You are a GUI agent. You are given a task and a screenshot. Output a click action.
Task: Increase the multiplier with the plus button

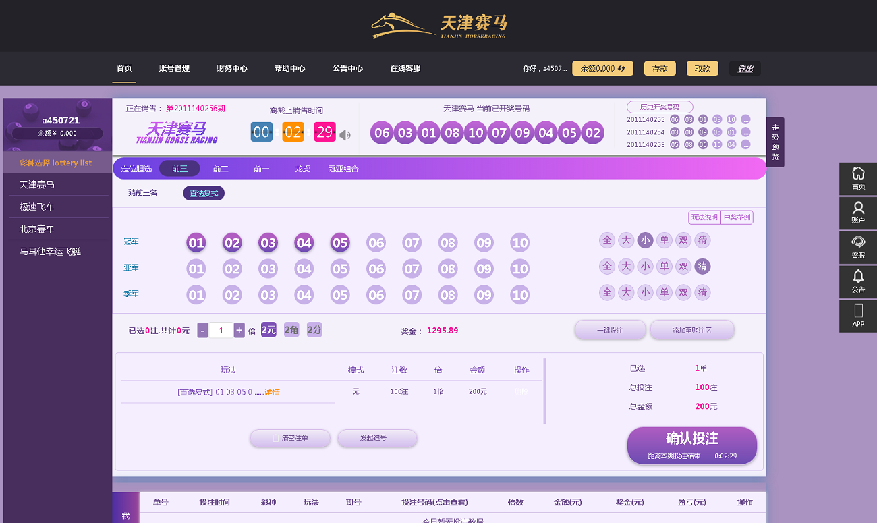point(239,331)
